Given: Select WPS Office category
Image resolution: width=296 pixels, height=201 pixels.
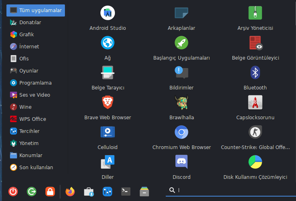Looking at the screenshot, I should [x=35, y=119].
